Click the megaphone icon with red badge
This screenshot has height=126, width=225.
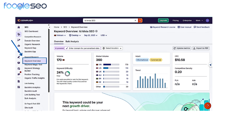(19, 74)
